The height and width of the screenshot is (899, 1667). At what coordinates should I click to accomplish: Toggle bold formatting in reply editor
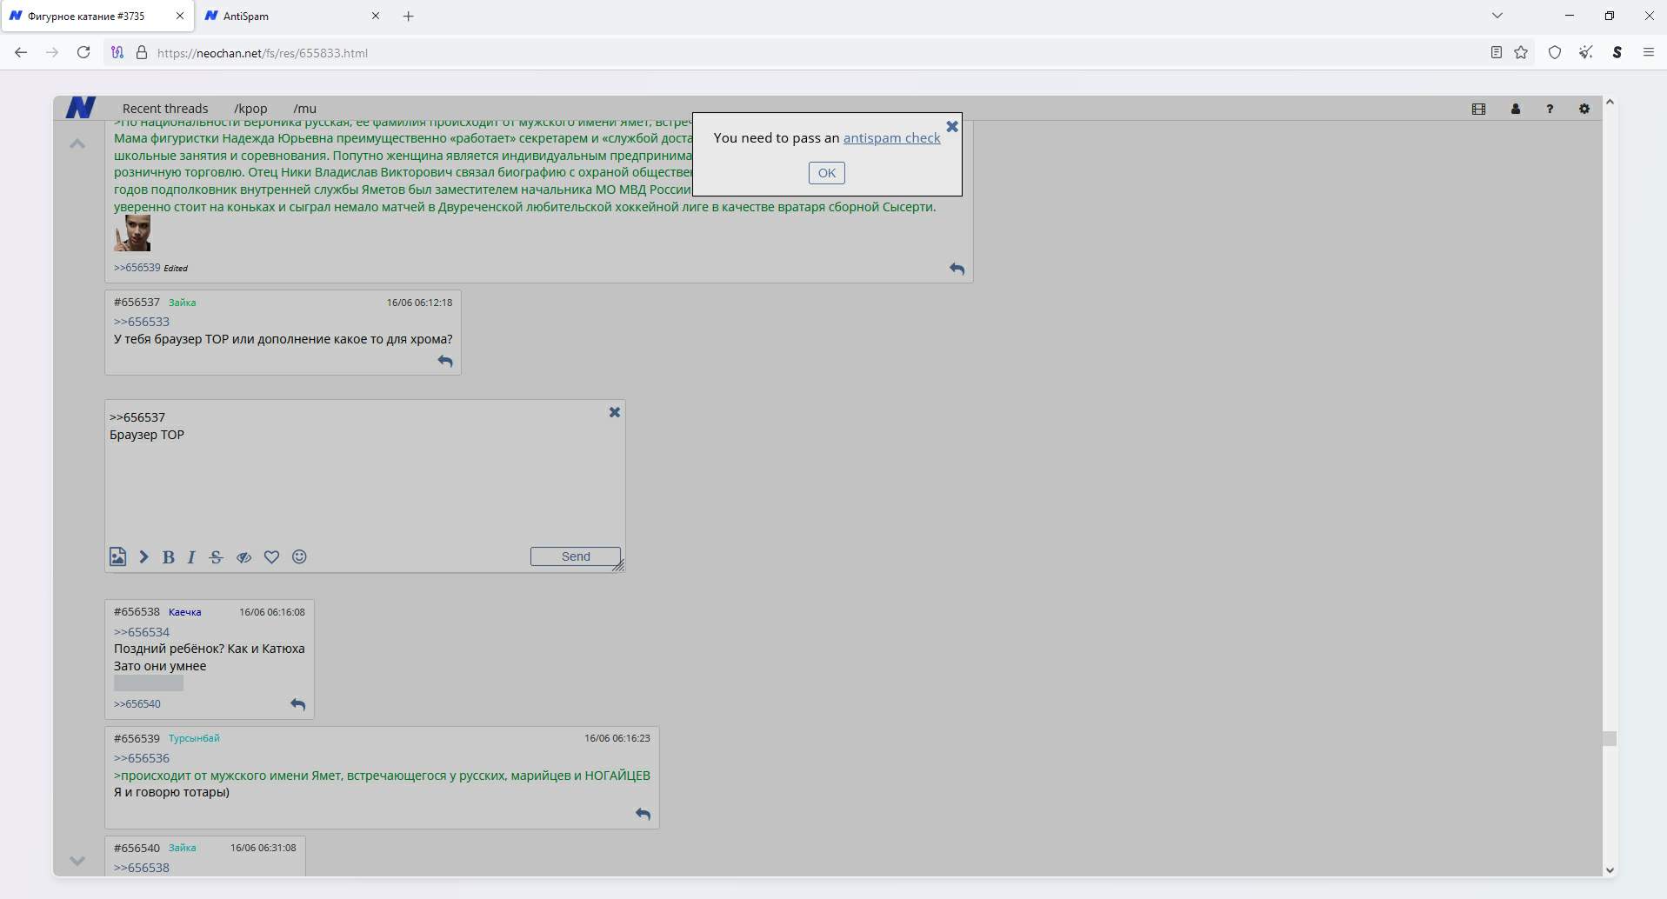169,557
